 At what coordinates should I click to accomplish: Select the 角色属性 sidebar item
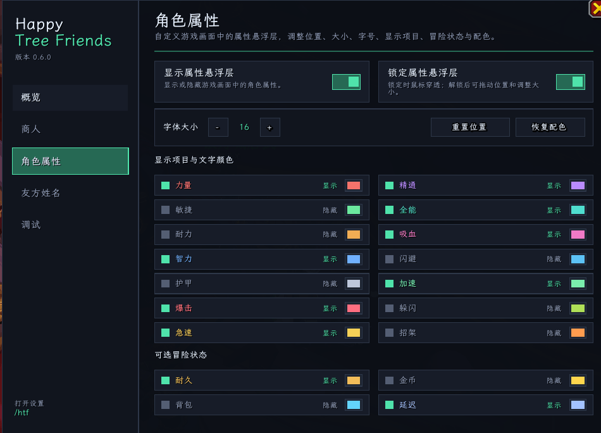coord(70,161)
